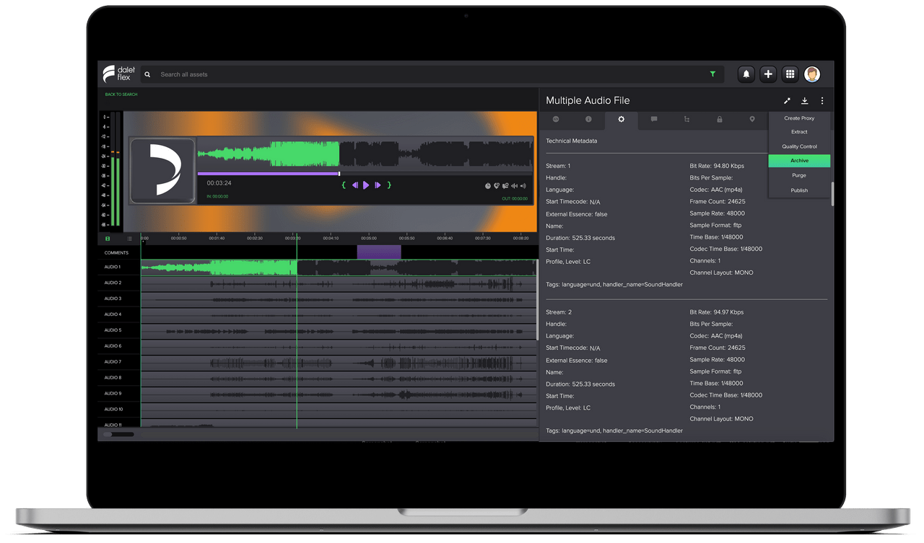Set mark-in with the left brace icon
Viewport: 924px width, 543px height.
344,185
